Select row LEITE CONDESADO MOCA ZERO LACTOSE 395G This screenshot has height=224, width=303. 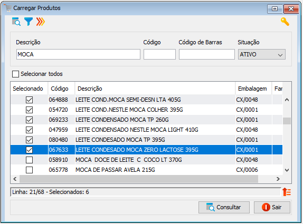pyautogui.click(x=147, y=150)
